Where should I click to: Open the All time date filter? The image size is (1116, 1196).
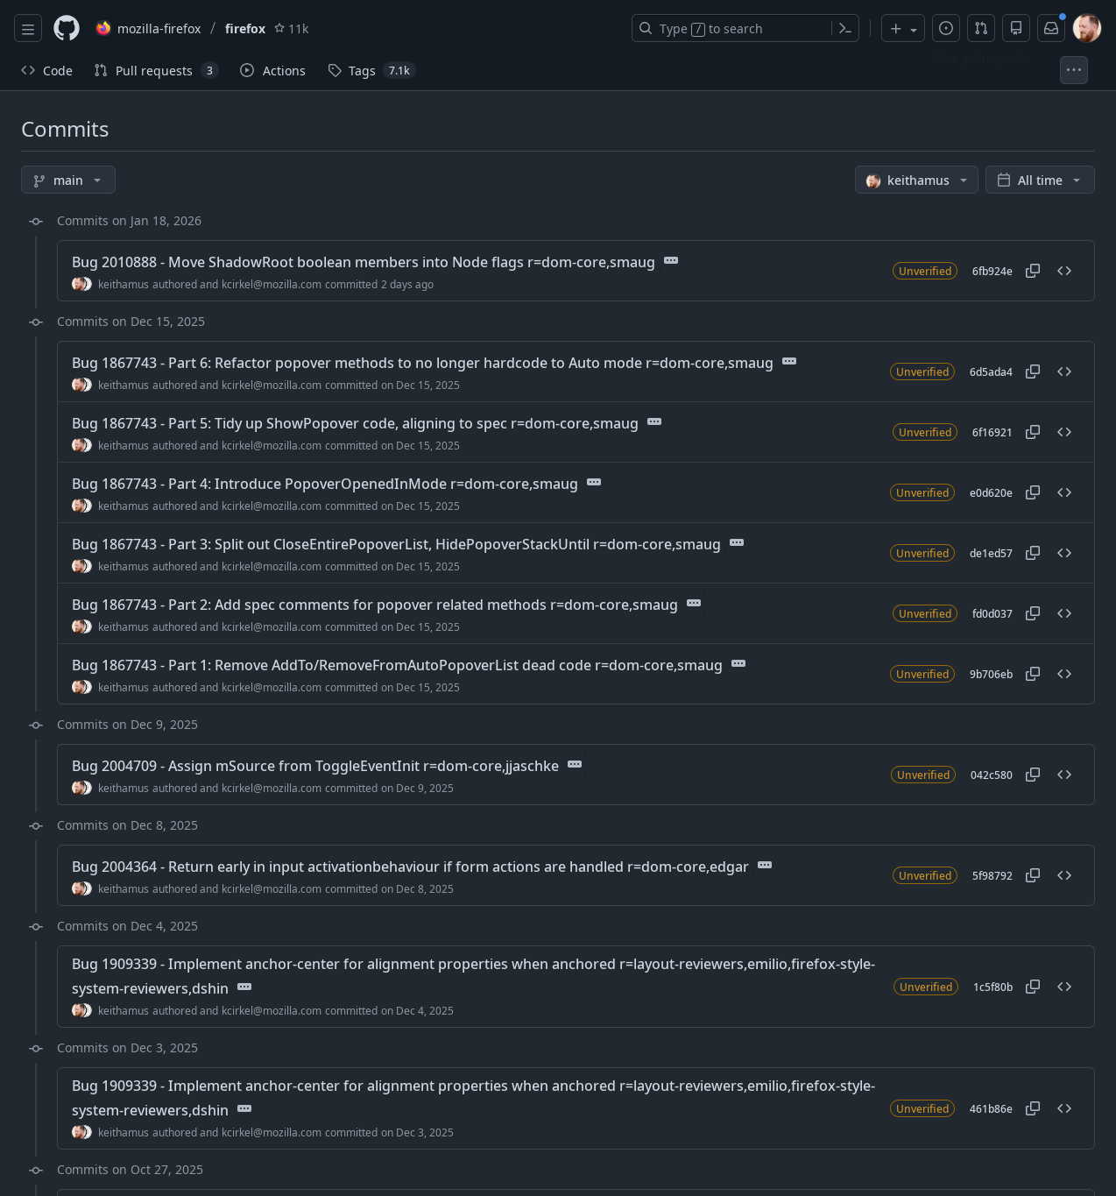click(x=1040, y=180)
